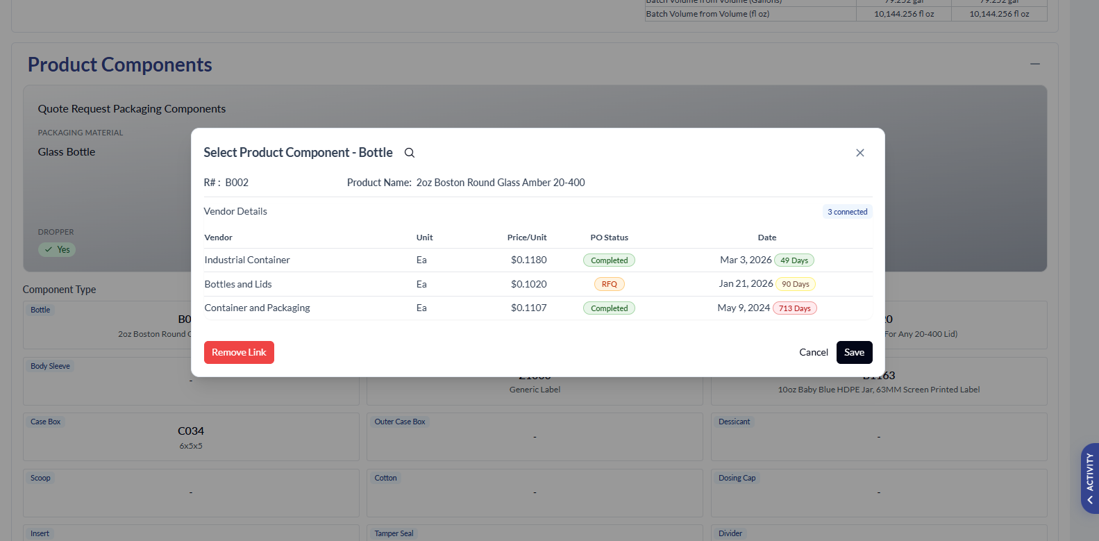1099x541 pixels.
Task: Click the Insert component tag
Action: [40, 533]
